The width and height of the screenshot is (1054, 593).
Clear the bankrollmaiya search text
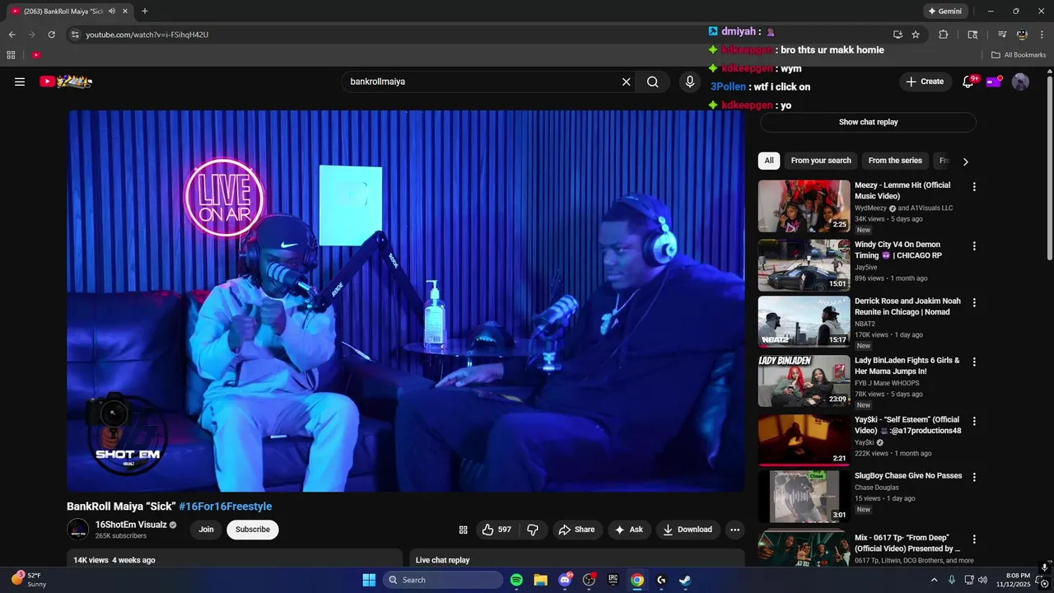click(626, 82)
